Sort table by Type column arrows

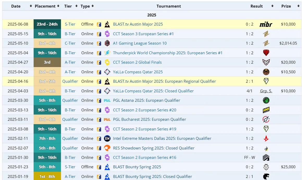(x=93, y=6)
